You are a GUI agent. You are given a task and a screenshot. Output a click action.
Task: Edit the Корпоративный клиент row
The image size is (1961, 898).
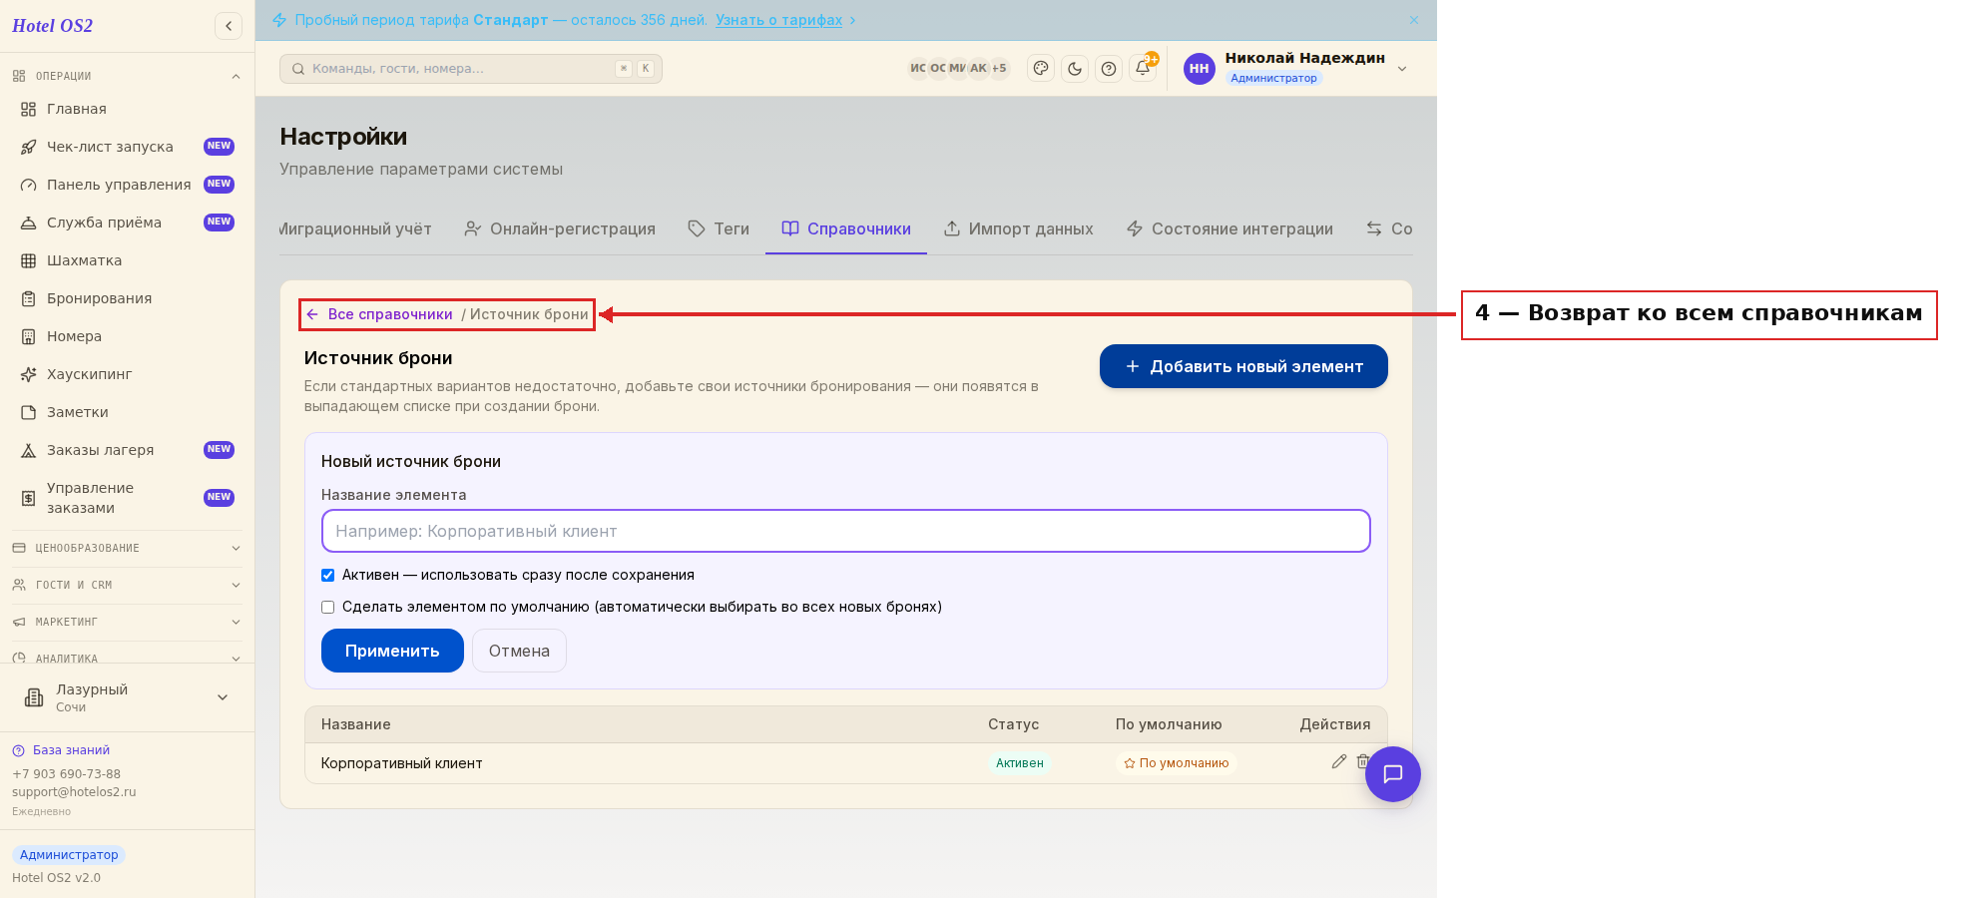point(1339,761)
